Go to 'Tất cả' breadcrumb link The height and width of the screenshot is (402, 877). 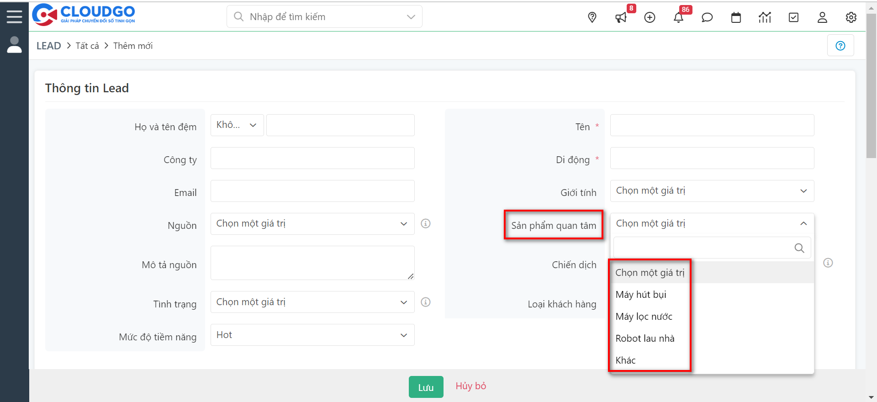click(x=87, y=46)
